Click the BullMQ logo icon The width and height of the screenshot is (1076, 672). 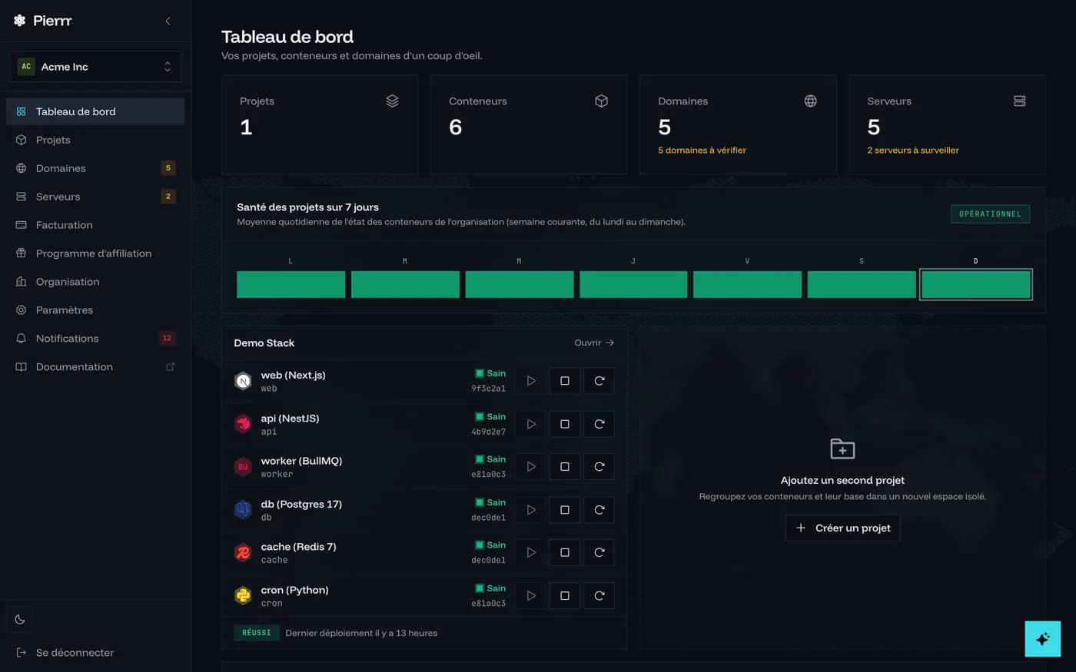point(243,467)
